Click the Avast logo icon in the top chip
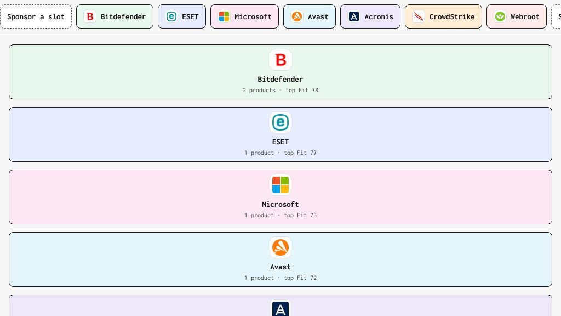 pyautogui.click(x=297, y=16)
